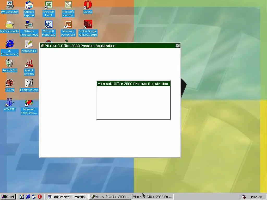Viewport: 267px width, 200px height.
Task: Select the WOLF3D desktop shortcut
Action: (x=10, y=105)
